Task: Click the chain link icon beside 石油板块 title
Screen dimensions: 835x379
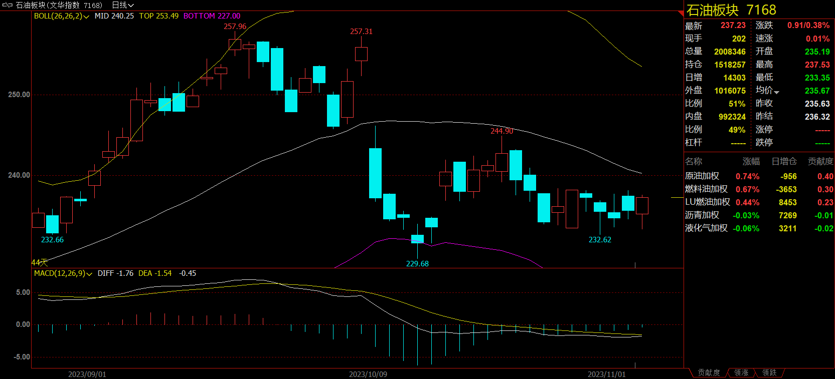Action: [x=8, y=5]
